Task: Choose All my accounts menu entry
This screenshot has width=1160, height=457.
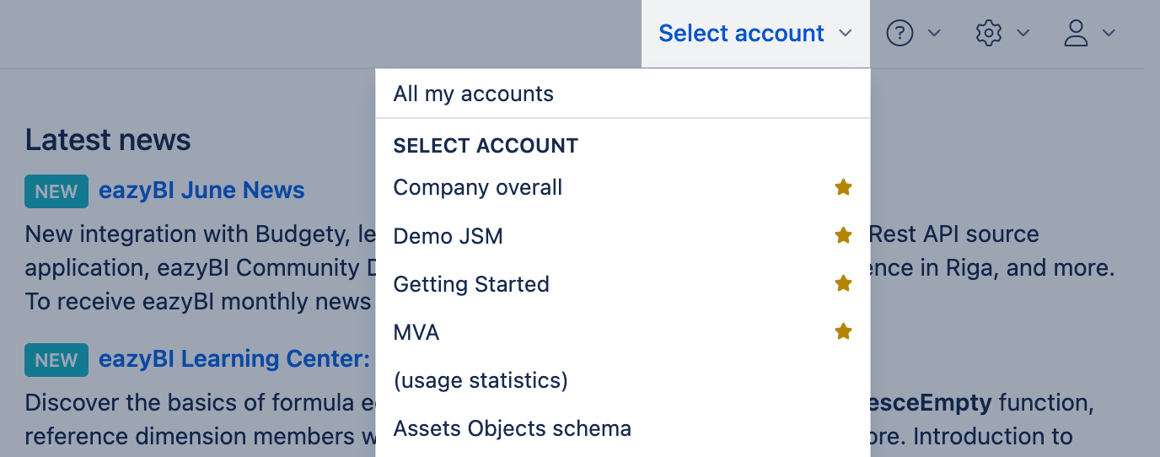Action: pyautogui.click(x=474, y=94)
